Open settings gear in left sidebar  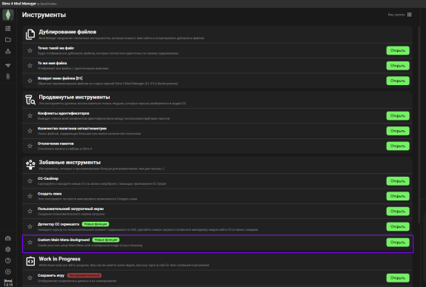point(8,249)
